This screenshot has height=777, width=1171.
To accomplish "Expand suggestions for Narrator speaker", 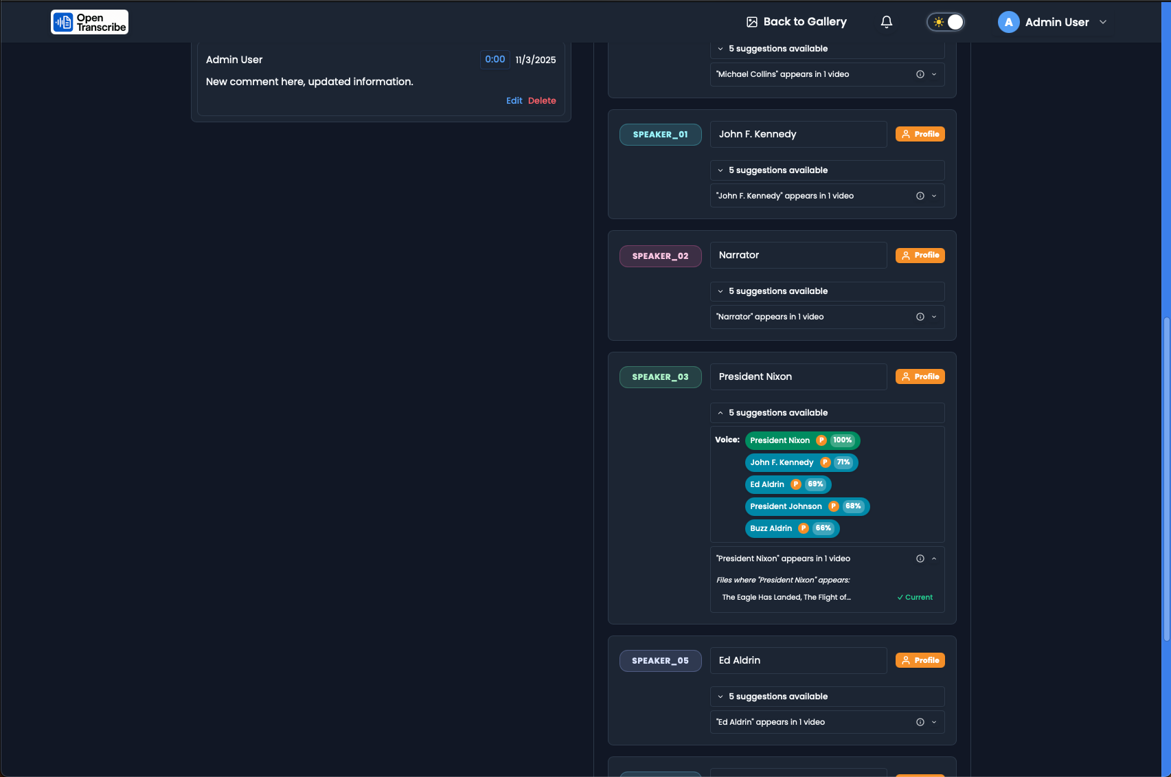I will pyautogui.click(x=828, y=291).
